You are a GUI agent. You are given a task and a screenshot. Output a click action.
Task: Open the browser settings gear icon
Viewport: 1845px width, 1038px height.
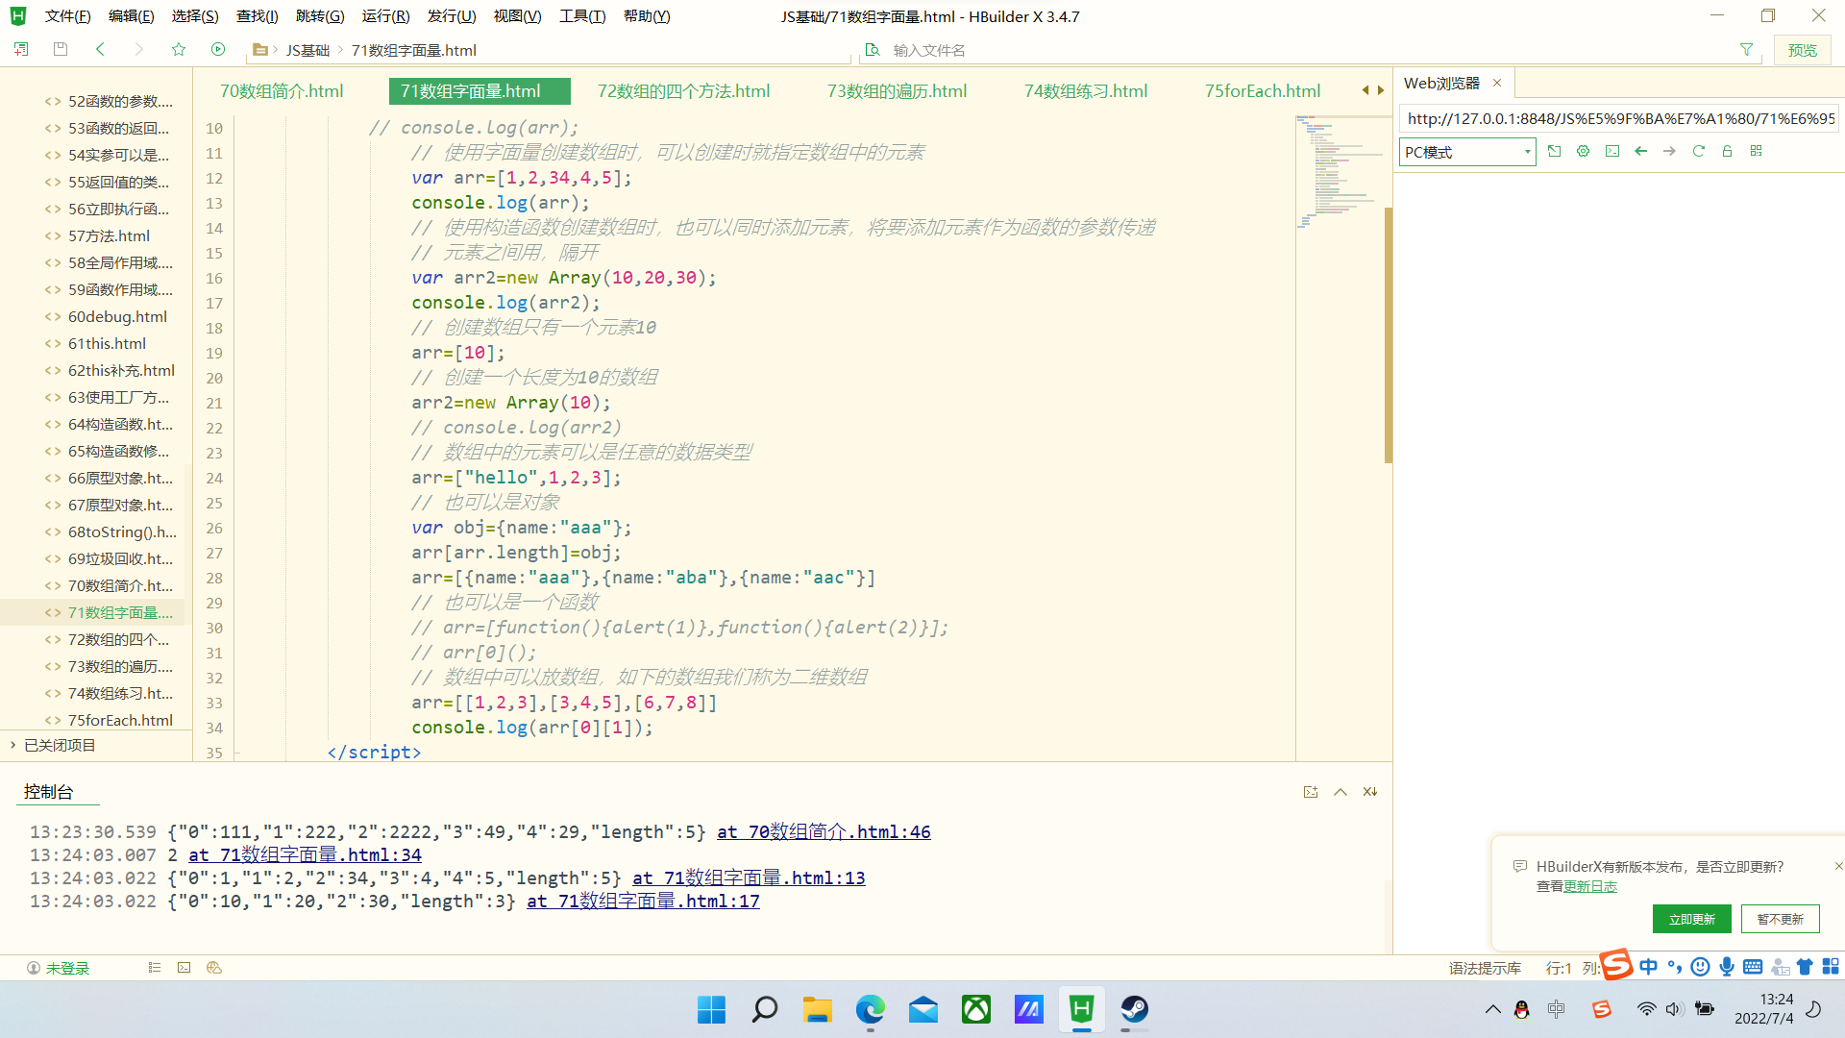click(1583, 151)
